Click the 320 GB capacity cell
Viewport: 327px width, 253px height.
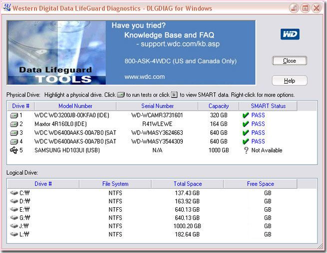219,115
